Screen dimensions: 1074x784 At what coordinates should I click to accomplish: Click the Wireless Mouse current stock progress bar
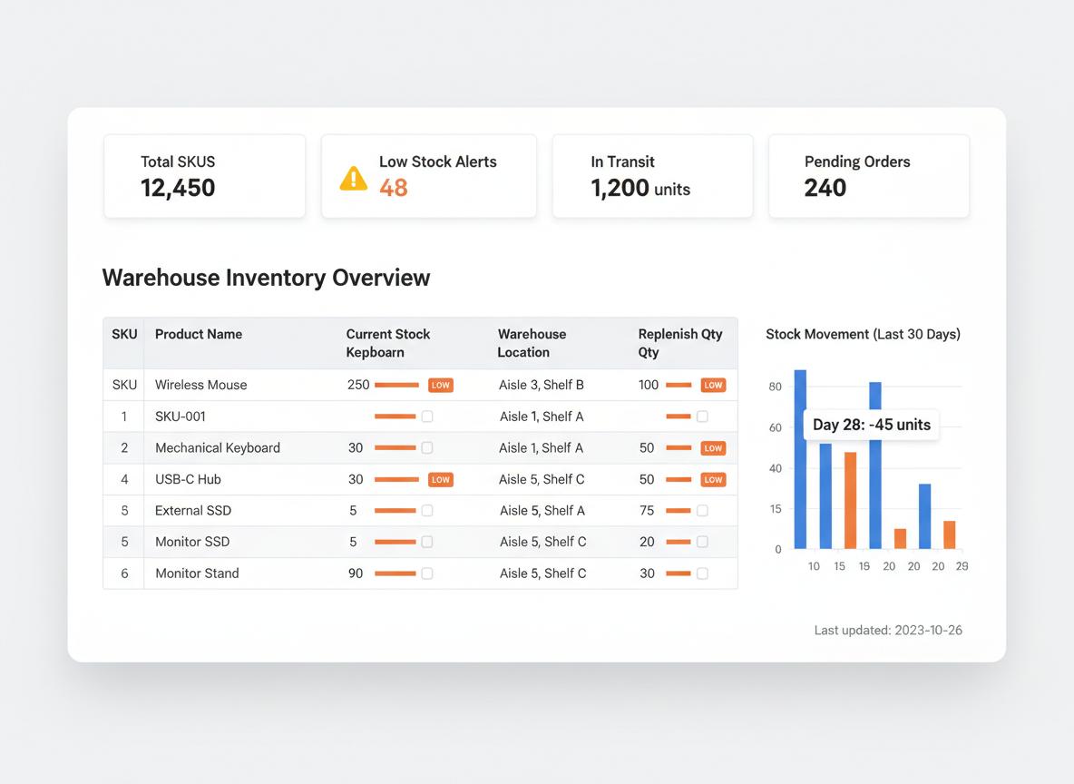pyautogui.click(x=396, y=385)
